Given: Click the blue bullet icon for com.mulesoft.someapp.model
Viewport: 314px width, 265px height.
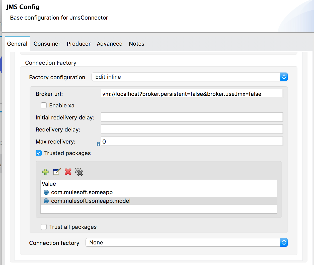Looking at the screenshot, I should [46, 201].
